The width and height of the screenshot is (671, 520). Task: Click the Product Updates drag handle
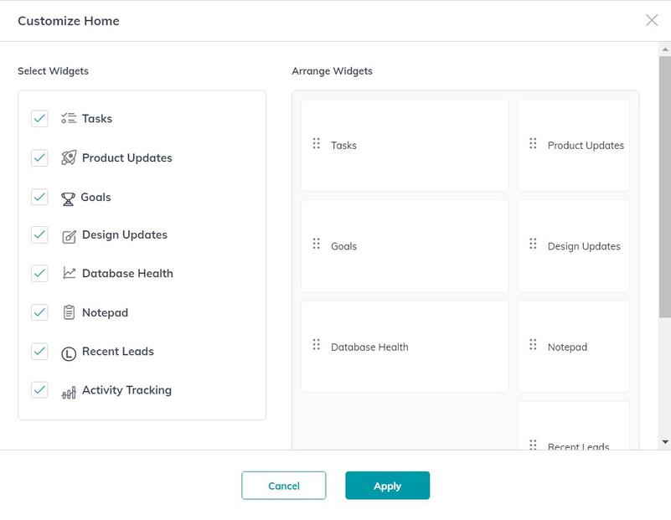[533, 144]
